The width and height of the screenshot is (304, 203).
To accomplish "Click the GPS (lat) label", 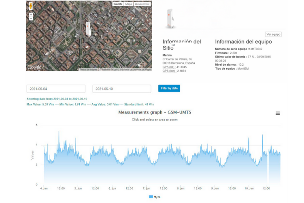I will pyautogui.click(x=169, y=67).
